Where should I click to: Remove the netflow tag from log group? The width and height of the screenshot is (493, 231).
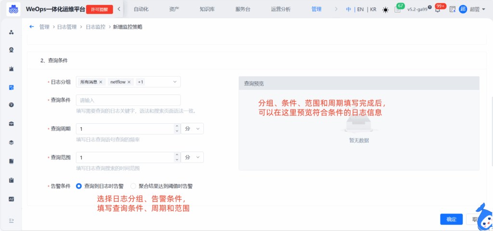(129, 82)
